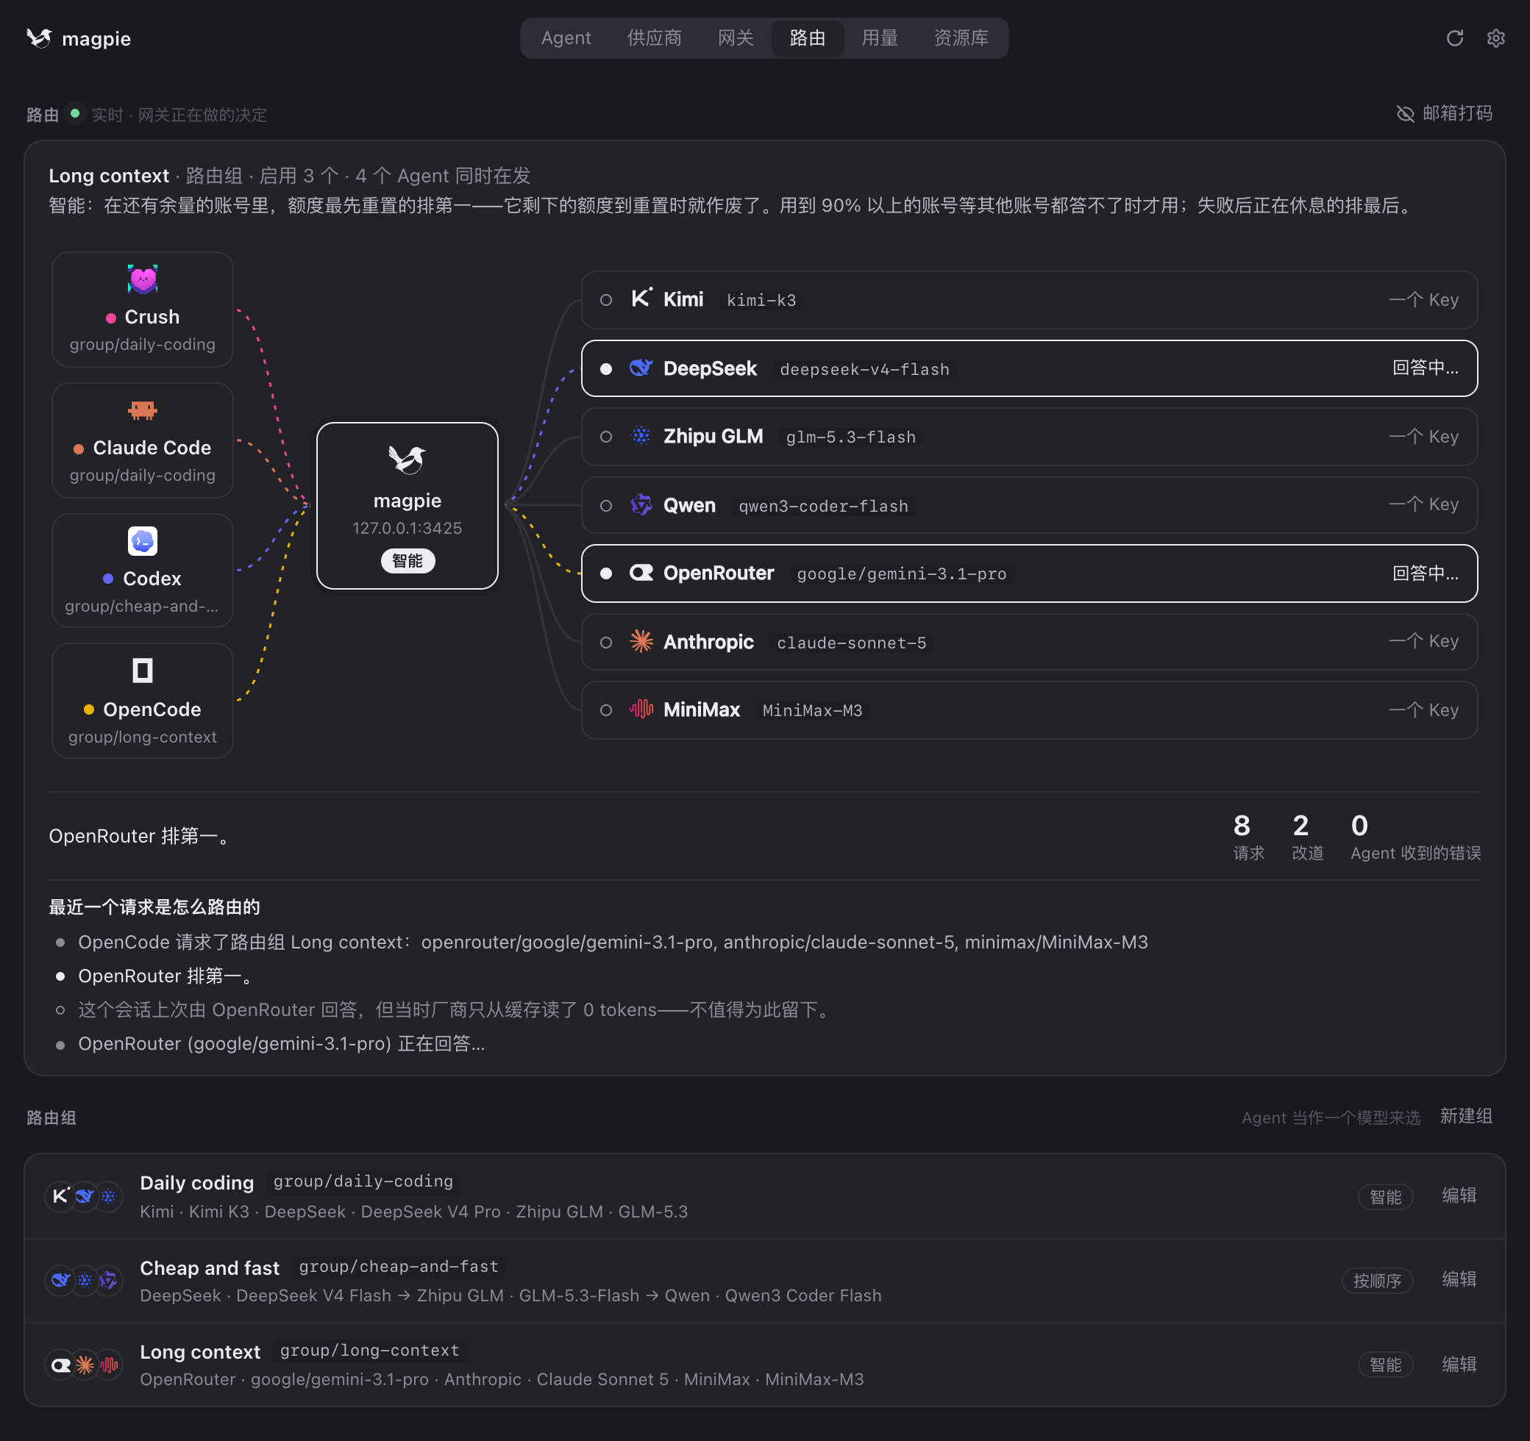Click the Claude Code orange pixel icon

pos(143,410)
